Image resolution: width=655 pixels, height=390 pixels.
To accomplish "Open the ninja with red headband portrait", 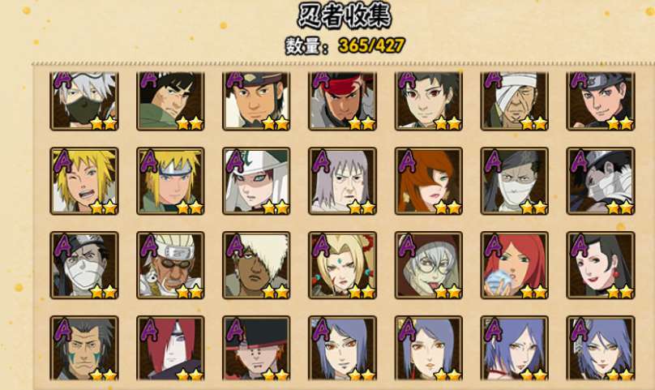I will (x=342, y=101).
